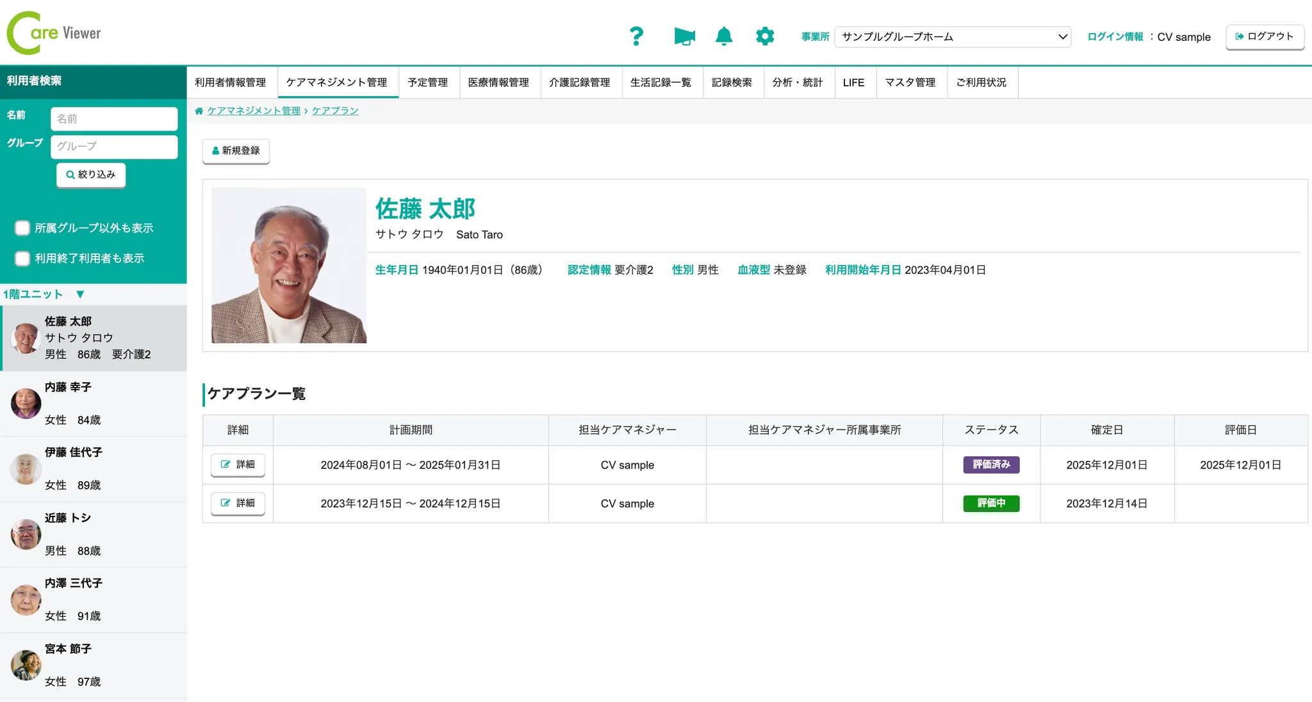Click the green 評価中 status badge
Image resolution: width=1312 pixels, height=702 pixels.
point(991,503)
